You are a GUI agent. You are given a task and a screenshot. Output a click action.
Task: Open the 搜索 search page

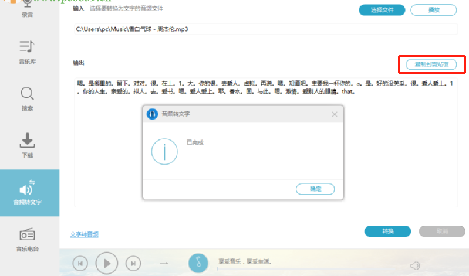[27, 99]
